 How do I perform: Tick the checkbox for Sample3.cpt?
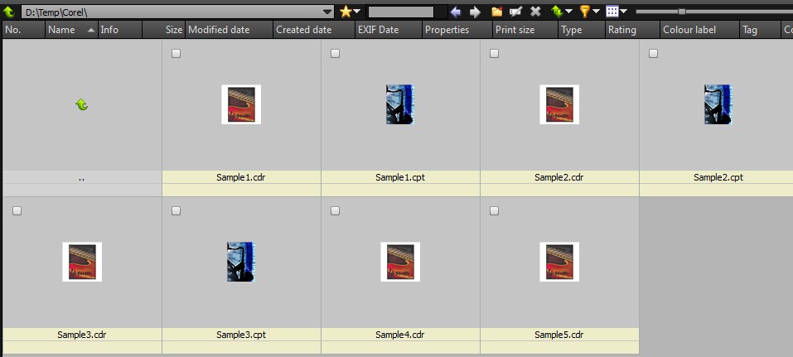176,211
